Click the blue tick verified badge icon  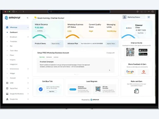[x=41, y=89]
